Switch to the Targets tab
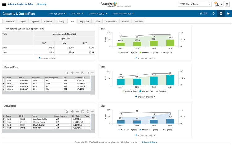232x145 pixels. (23, 21)
